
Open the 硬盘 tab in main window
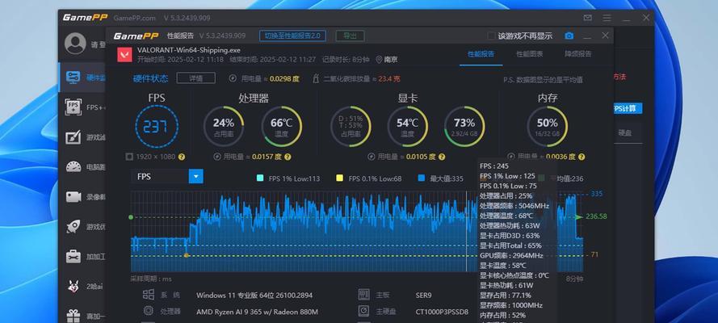pyautogui.click(x=625, y=133)
